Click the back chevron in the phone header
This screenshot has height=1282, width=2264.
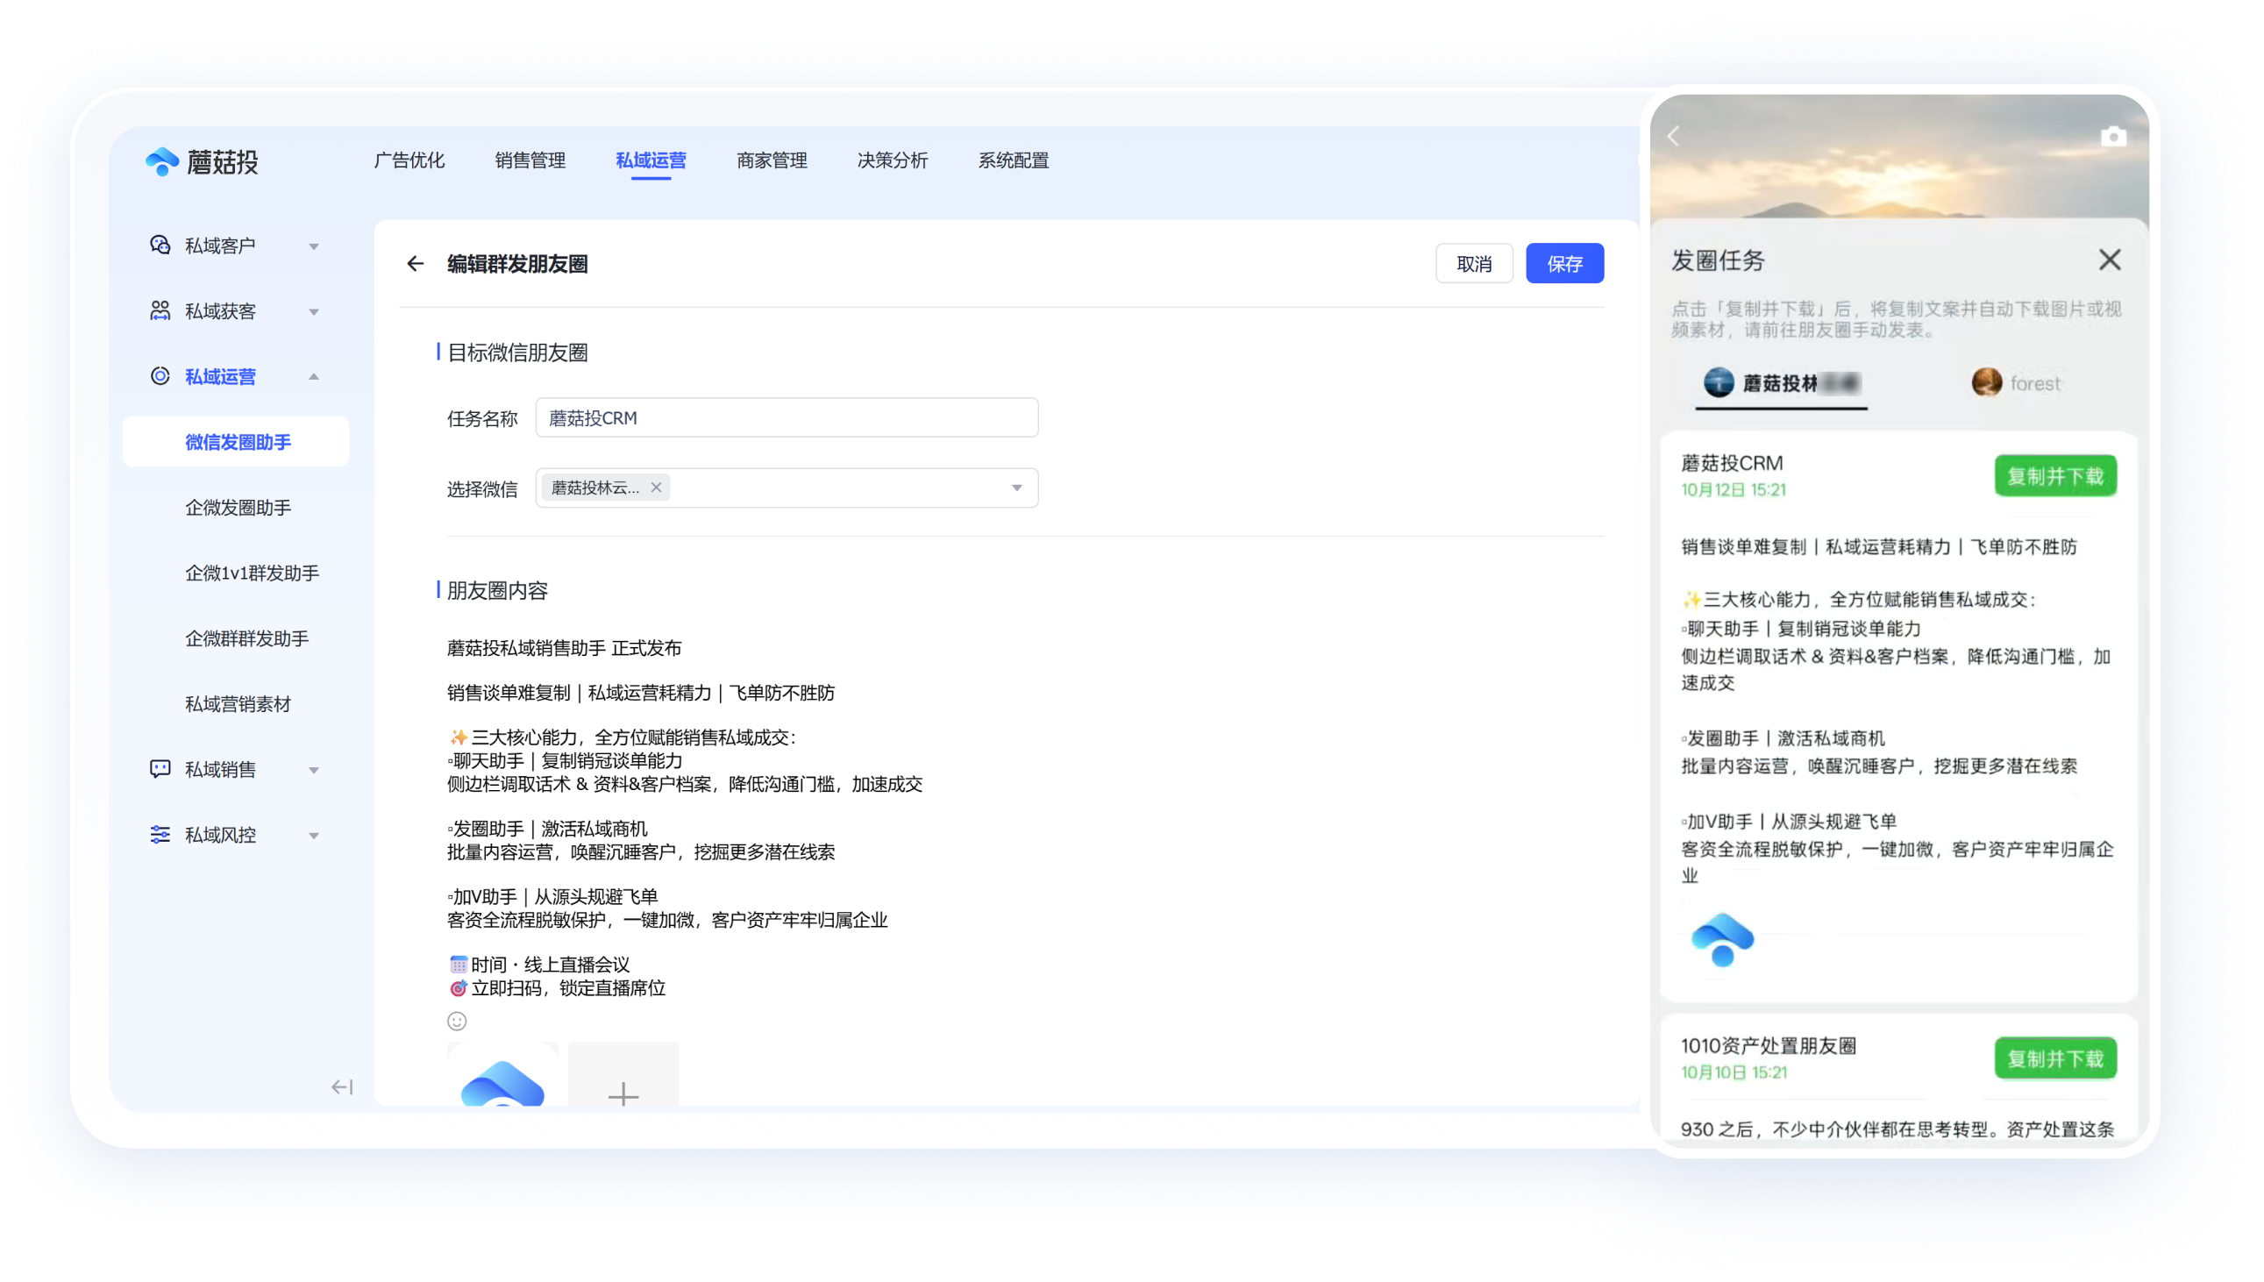click(1673, 137)
